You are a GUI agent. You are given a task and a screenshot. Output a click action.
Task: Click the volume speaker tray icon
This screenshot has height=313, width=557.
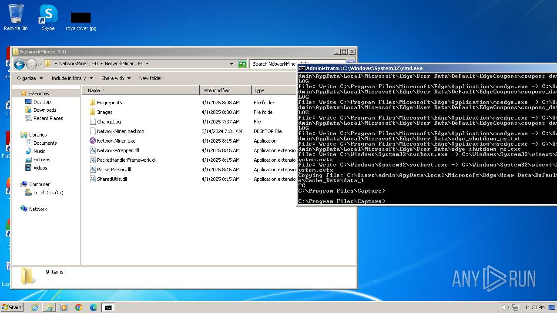point(505,307)
